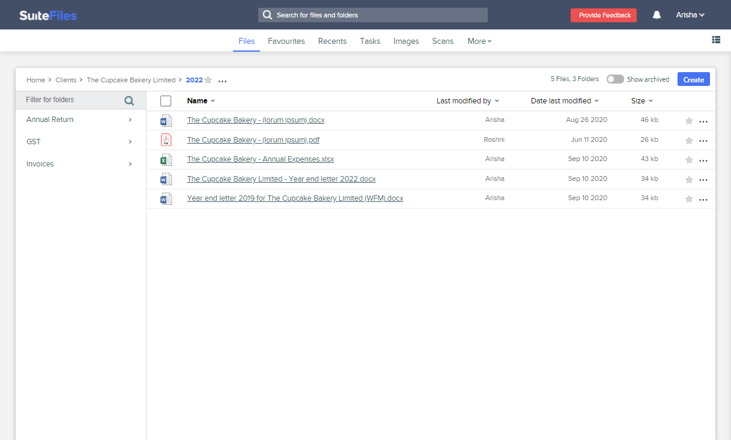Enable the Show archived toggle
Viewport: 731px width, 440px height.
(x=614, y=79)
